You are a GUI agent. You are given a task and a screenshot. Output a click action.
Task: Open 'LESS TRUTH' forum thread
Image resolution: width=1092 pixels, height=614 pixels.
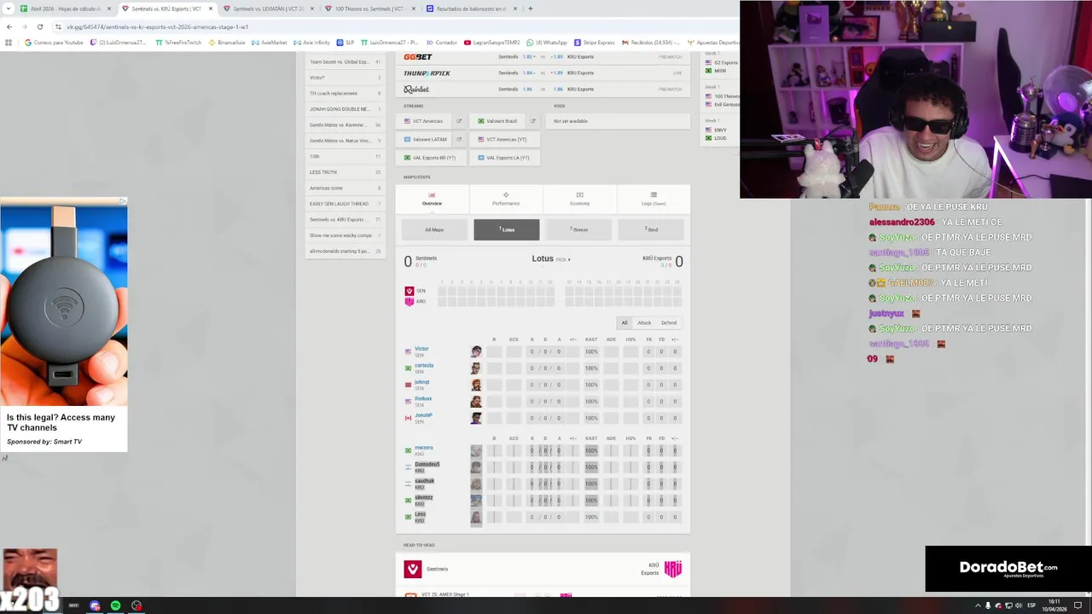click(345, 172)
